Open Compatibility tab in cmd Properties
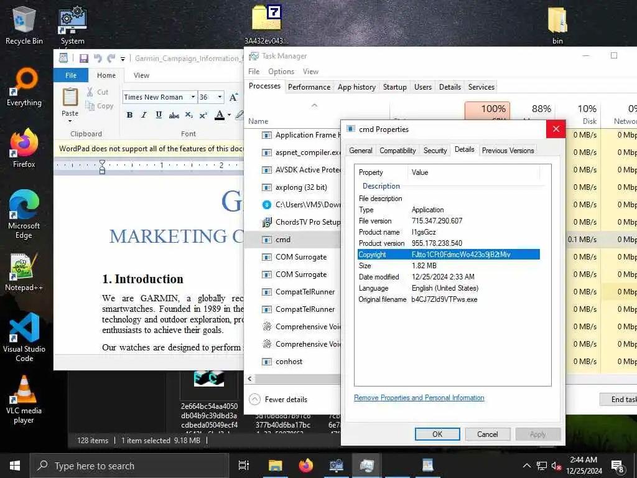Image resolution: width=637 pixels, height=478 pixels. [398, 151]
